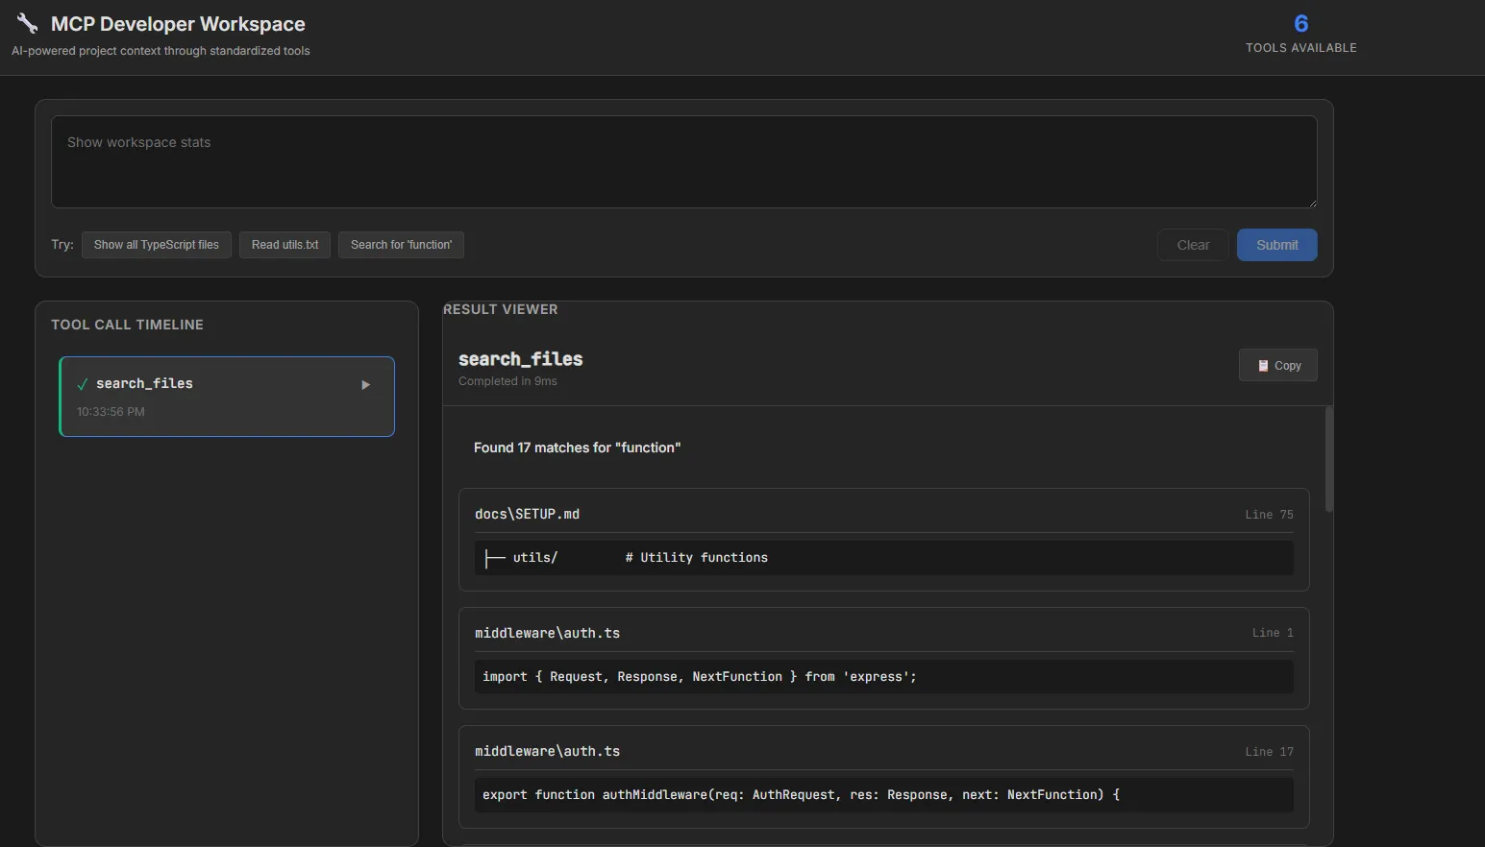Expand the search_files timeline entry arrow
1485x847 pixels.
[x=365, y=385]
